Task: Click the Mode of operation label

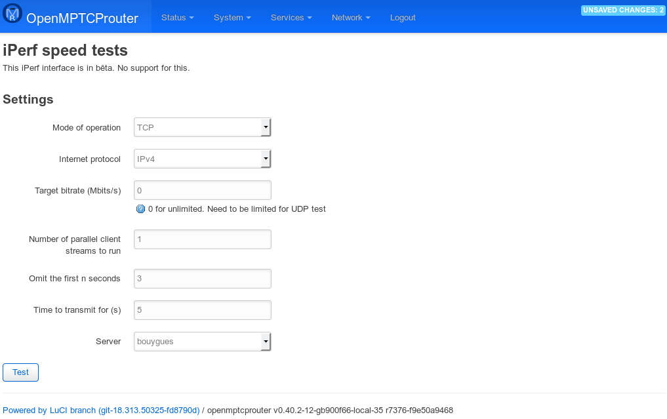Action: (x=87, y=128)
